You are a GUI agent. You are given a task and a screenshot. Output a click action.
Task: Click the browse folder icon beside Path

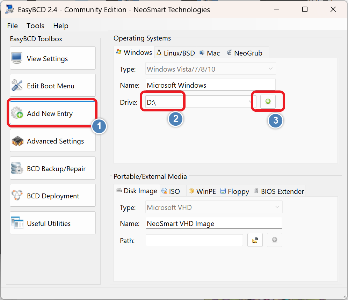[255, 240]
